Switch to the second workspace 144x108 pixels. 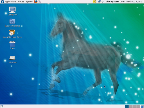coord(130,106)
